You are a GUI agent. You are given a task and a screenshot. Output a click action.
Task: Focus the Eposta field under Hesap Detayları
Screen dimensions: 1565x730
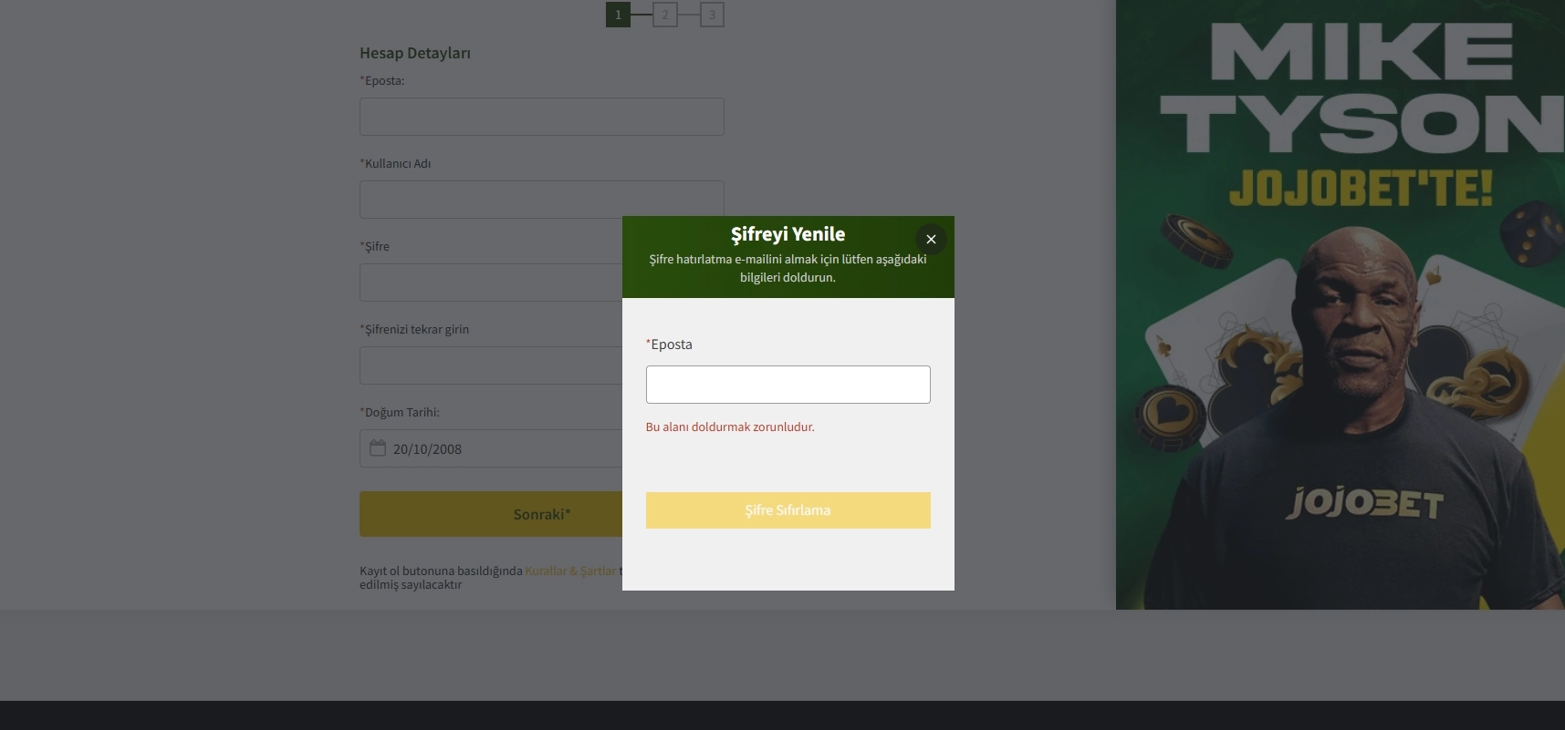[x=542, y=117]
